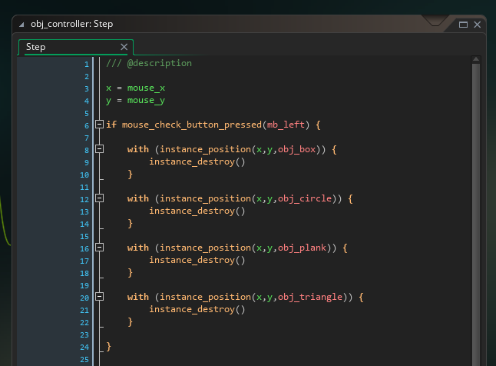
Task: Collapse the obj_plank with block
Action: (x=99, y=247)
